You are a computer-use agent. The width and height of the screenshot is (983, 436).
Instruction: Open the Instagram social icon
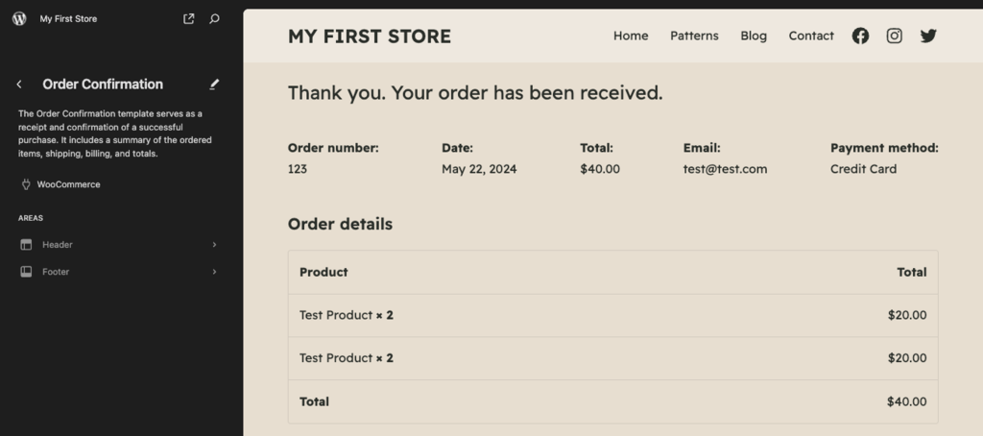click(894, 36)
